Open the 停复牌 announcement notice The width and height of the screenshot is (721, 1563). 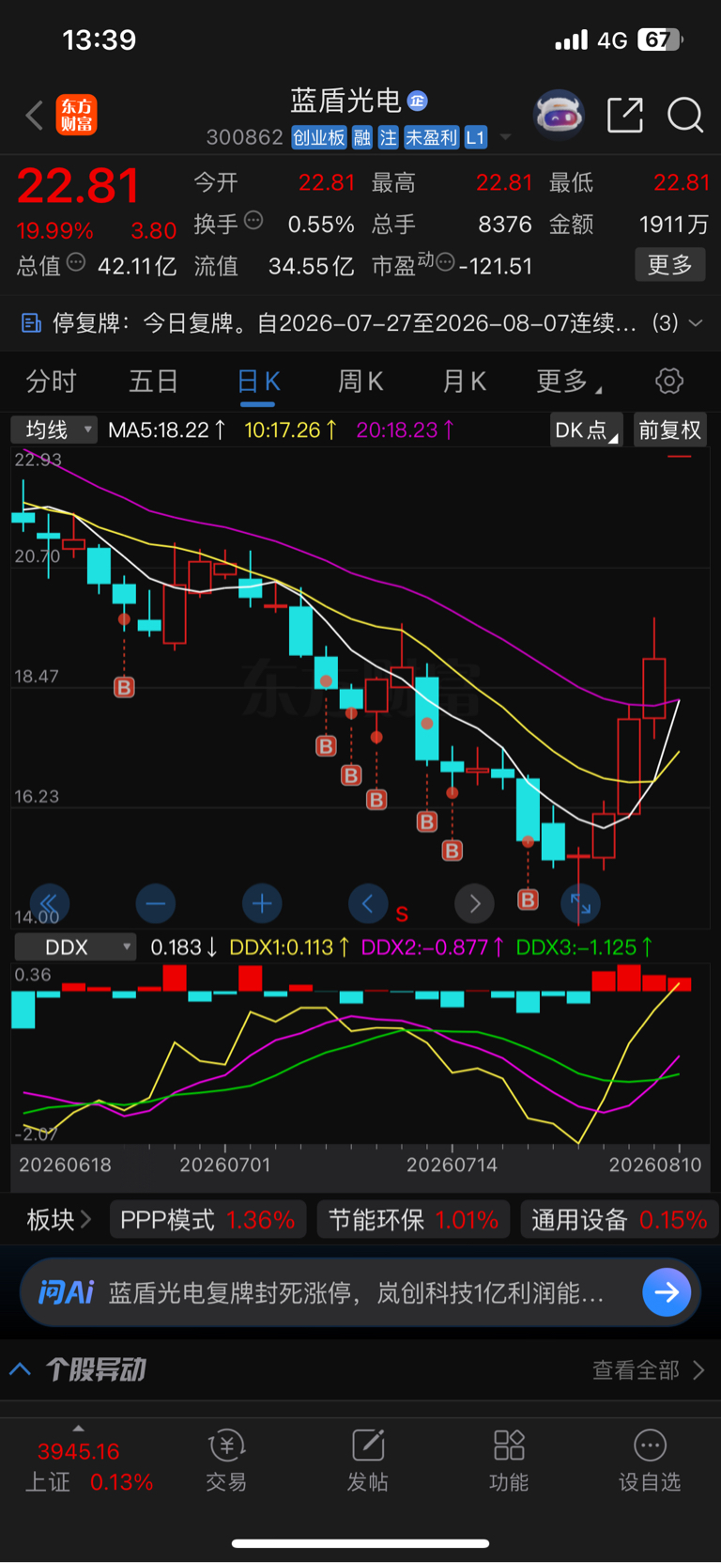(x=344, y=323)
